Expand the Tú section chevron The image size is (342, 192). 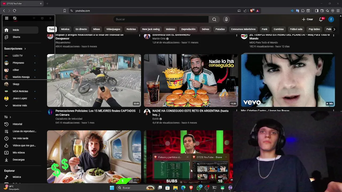pos(10,117)
